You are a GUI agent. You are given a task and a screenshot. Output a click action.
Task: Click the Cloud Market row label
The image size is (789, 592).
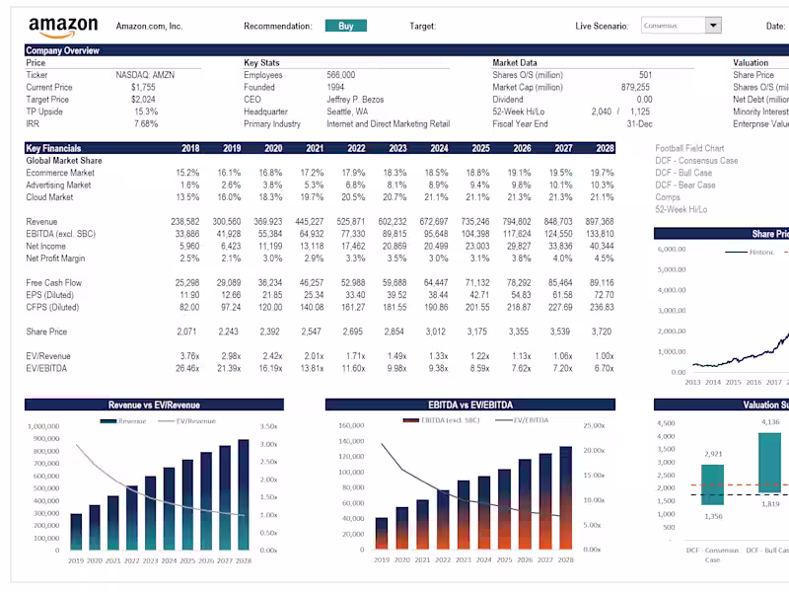click(x=49, y=197)
